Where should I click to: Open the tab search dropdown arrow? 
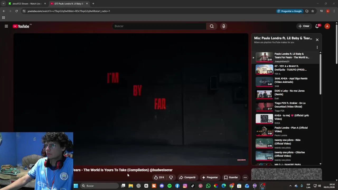point(3,4)
